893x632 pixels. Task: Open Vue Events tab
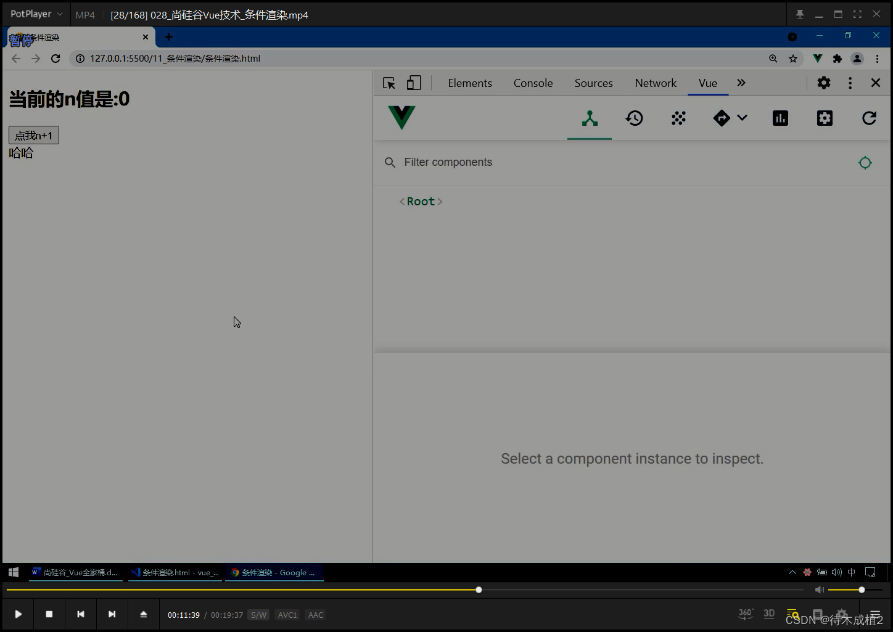coord(678,118)
